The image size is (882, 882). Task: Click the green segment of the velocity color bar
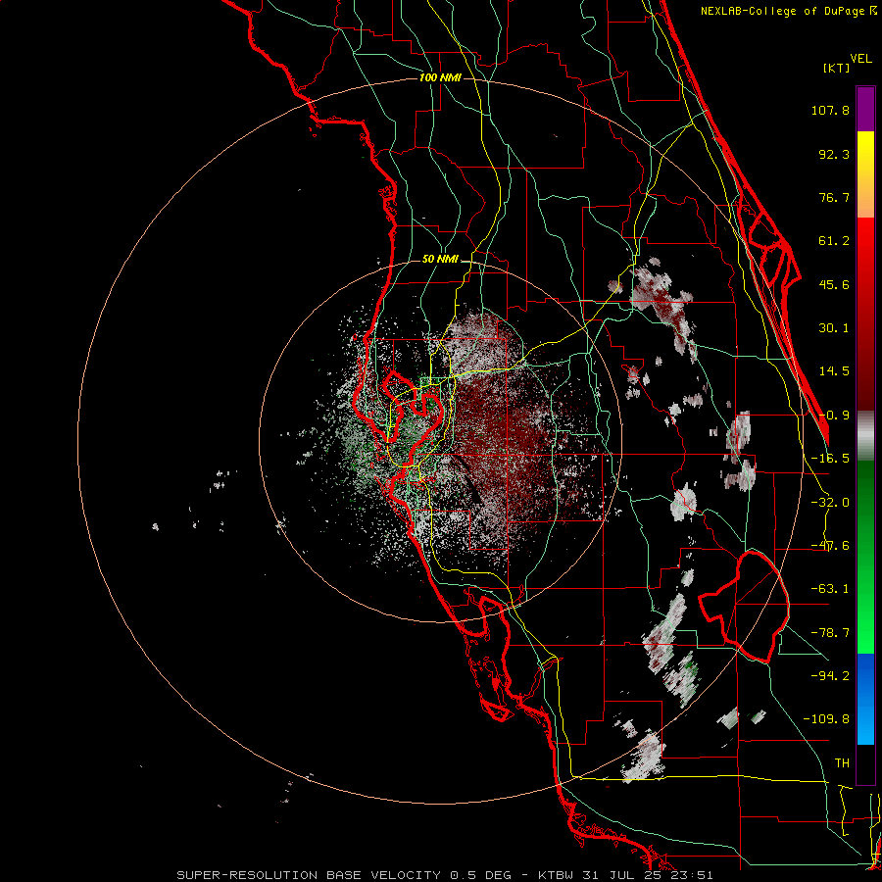pyautogui.click(x=865, y=557)
